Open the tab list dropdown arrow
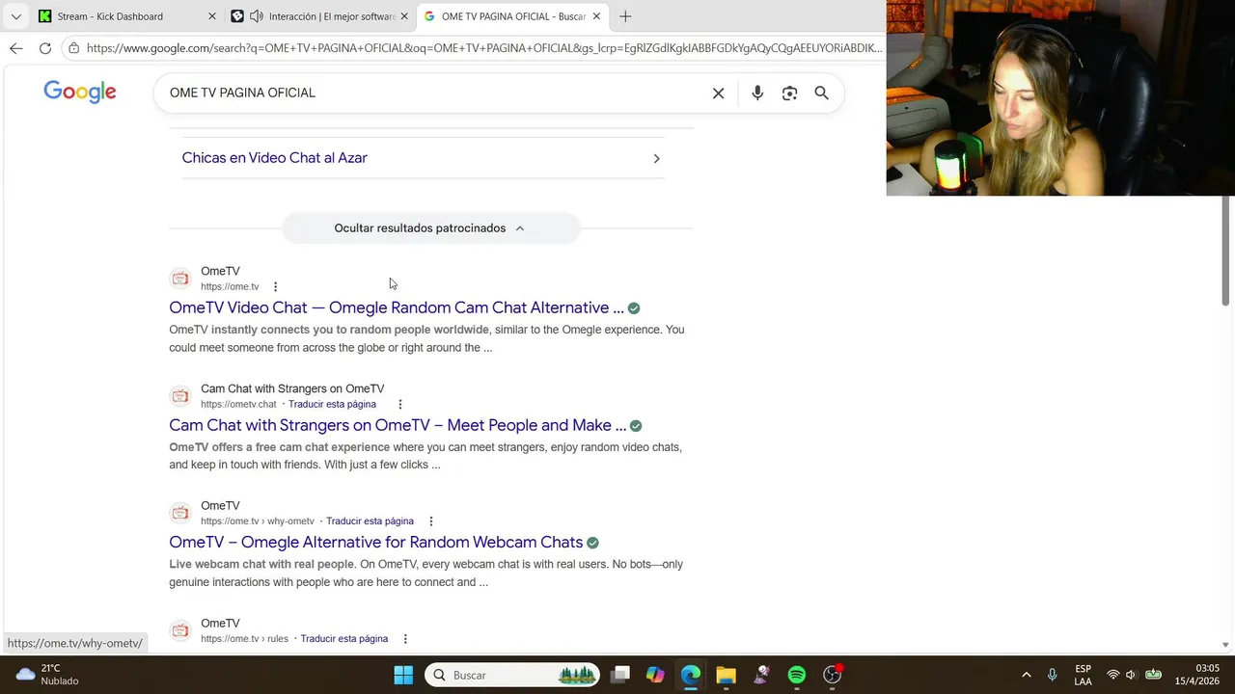Screen dimensions: 1235x694 [x=15, y=16]
